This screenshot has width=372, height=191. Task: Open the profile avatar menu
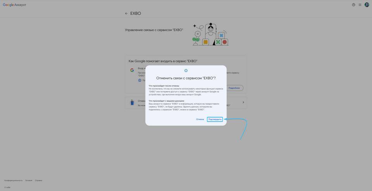[x=367, y=5]
